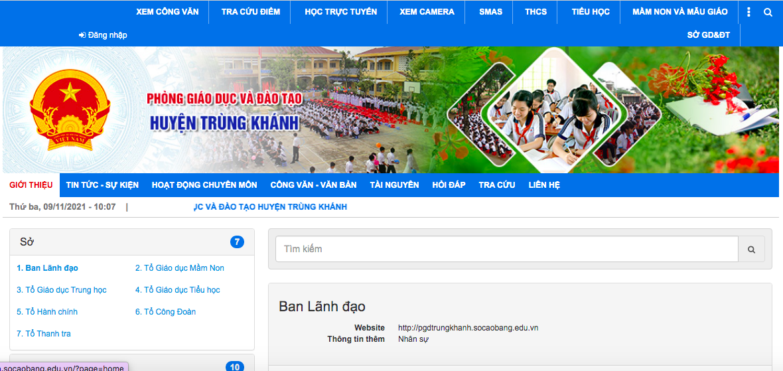
Task: Open the GIỚI THIỆU tab
Action: click(x=31, y=185)
